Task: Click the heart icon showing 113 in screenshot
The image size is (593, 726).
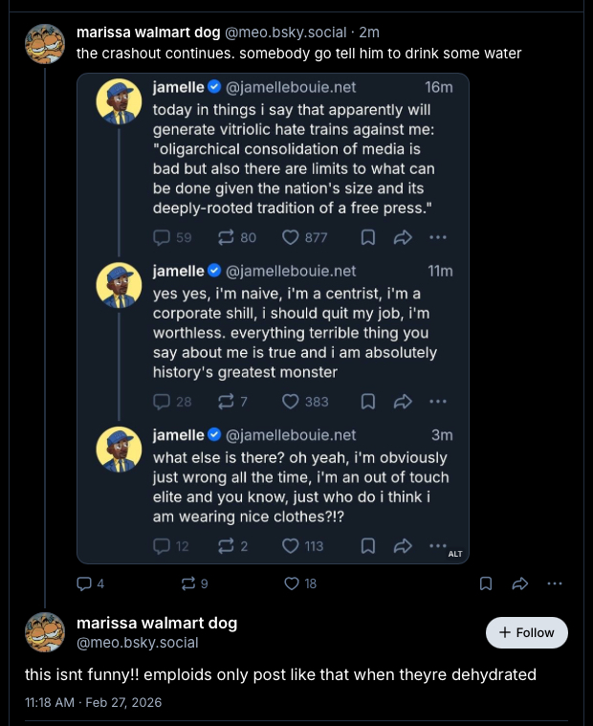Action: click(292, 546)
